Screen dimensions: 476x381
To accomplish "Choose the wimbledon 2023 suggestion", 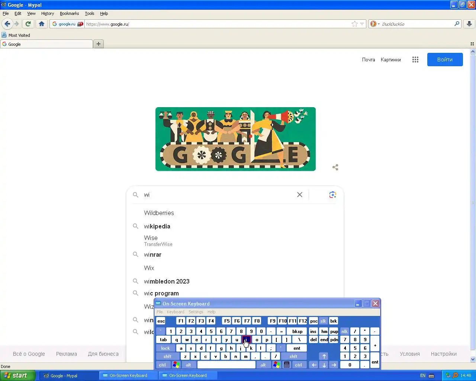I will pos(235,281).
